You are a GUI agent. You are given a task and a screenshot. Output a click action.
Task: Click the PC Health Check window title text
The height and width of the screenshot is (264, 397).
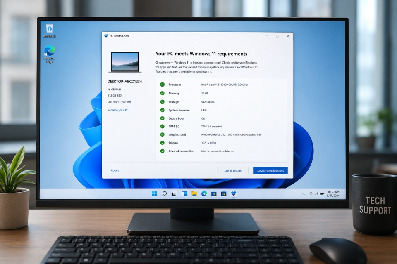pyautogui.click(x=119, y=36)
